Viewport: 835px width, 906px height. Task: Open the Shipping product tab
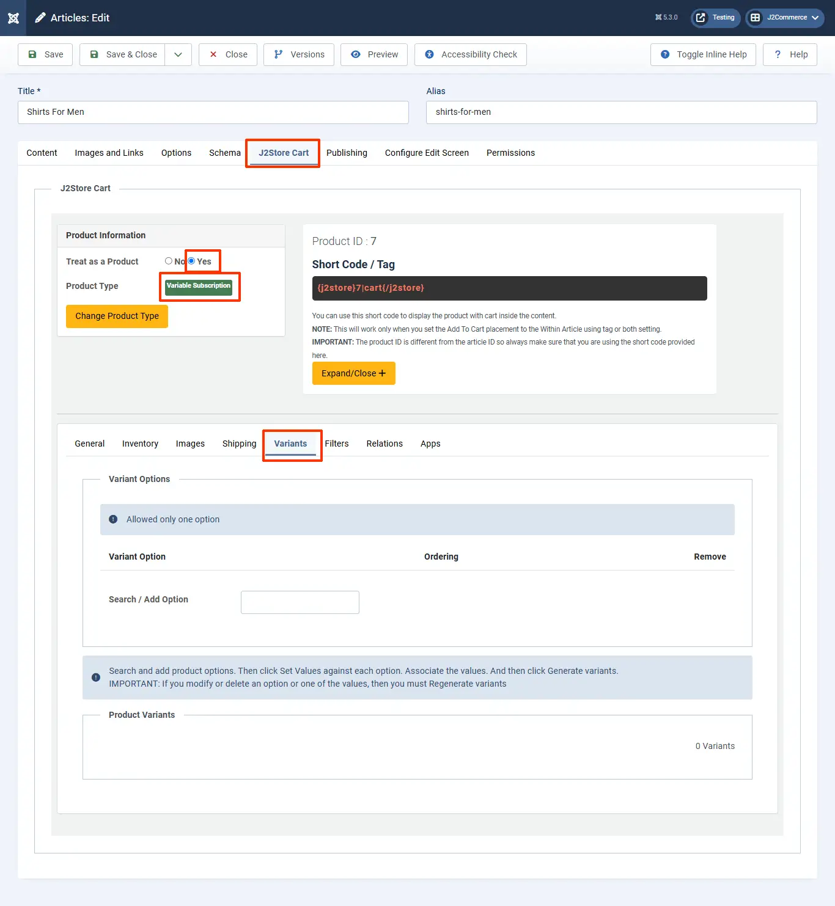(x=239, y=444)
